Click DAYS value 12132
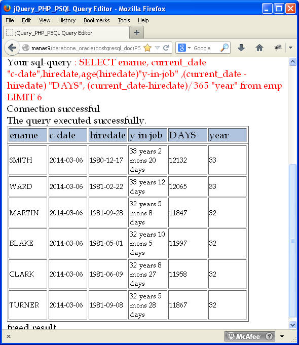299x345 pixels. click(x=188, y=160)
